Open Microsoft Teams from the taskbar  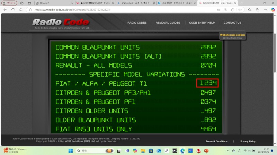click(x=127, y=151)
